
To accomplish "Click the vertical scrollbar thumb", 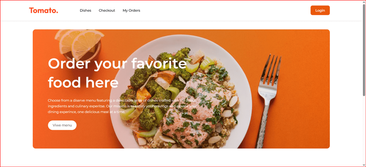I will click(364, 50).
